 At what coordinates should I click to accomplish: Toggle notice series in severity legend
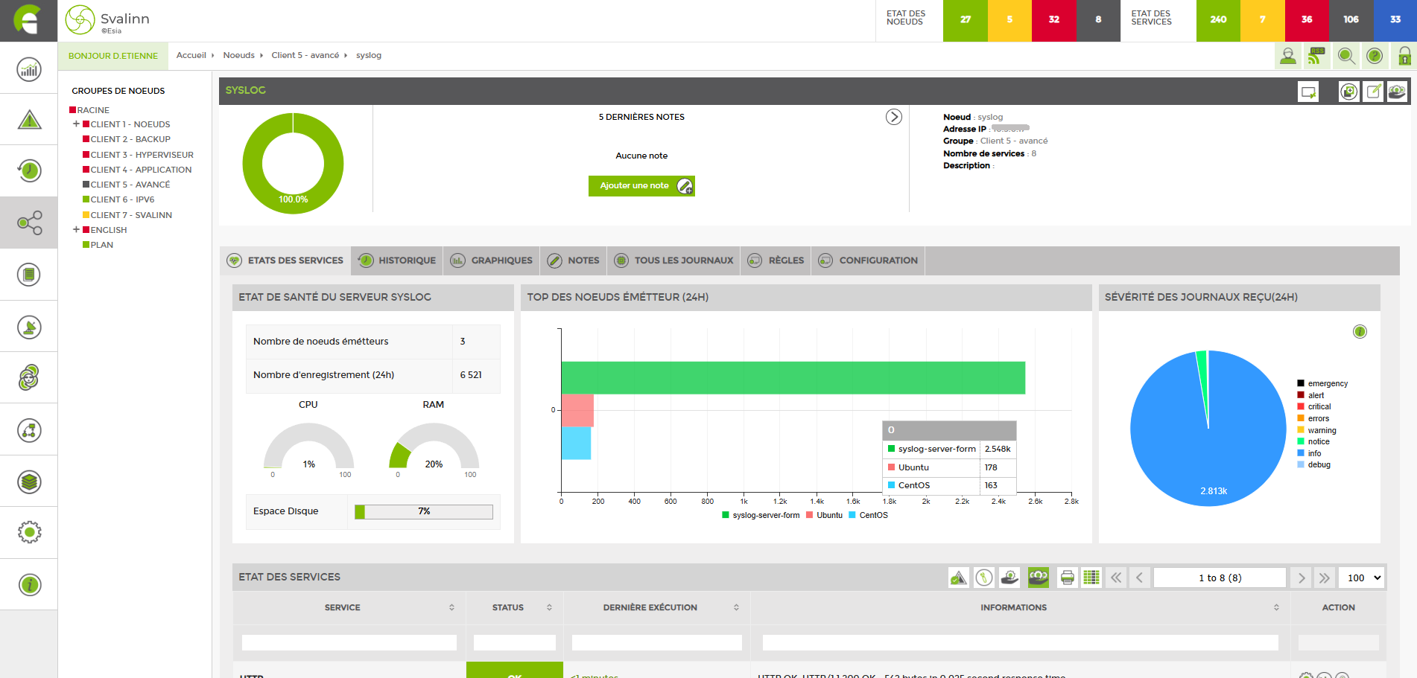[x=1313, y=442]
